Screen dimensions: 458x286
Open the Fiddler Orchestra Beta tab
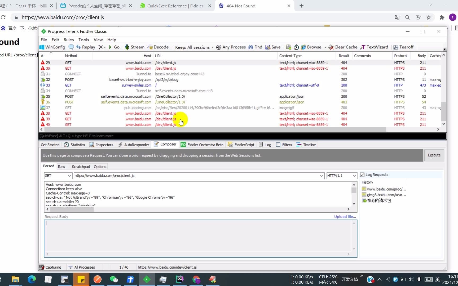tap(202, 145)
